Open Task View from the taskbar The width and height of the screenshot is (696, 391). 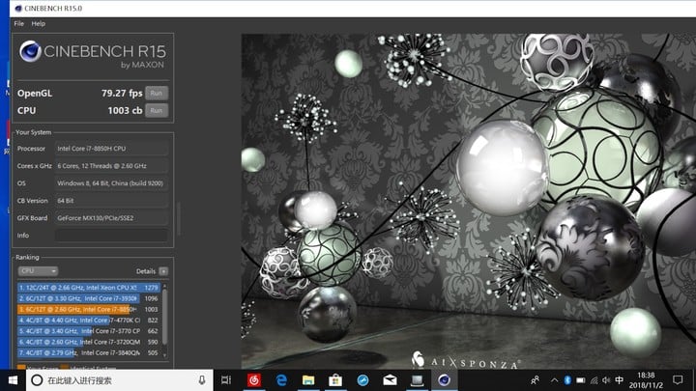pyautogui.click(x=228, y=380)
